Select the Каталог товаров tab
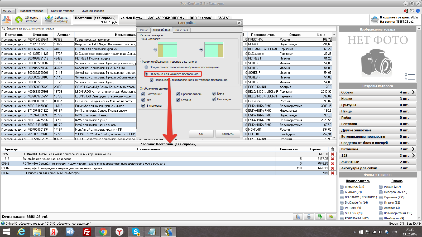Viewport: 422px width, 237px height. [x=32, y=11]
